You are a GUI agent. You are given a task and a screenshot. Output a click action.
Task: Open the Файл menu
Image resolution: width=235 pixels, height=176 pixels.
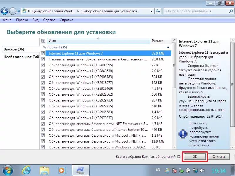[7, 20]
